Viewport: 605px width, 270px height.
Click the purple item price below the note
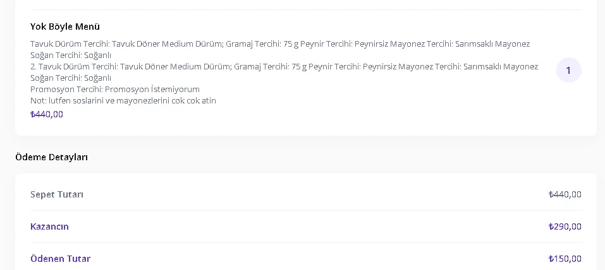(47, 114)
